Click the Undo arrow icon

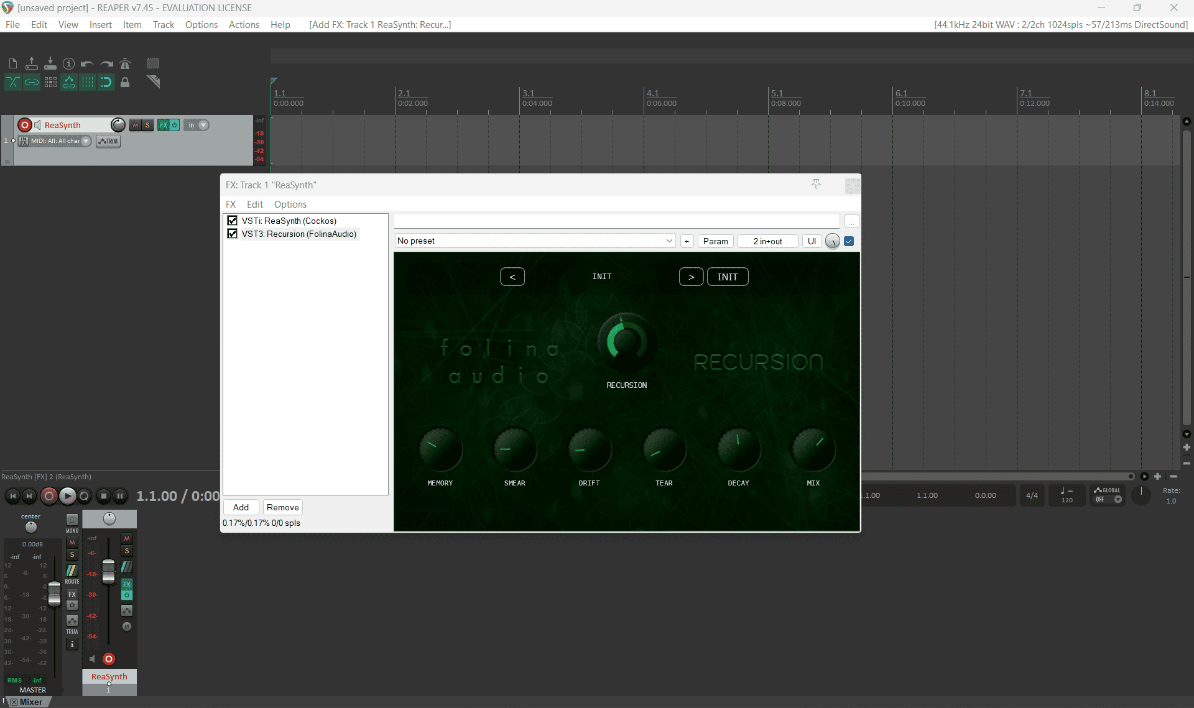[x=87, y=63]
